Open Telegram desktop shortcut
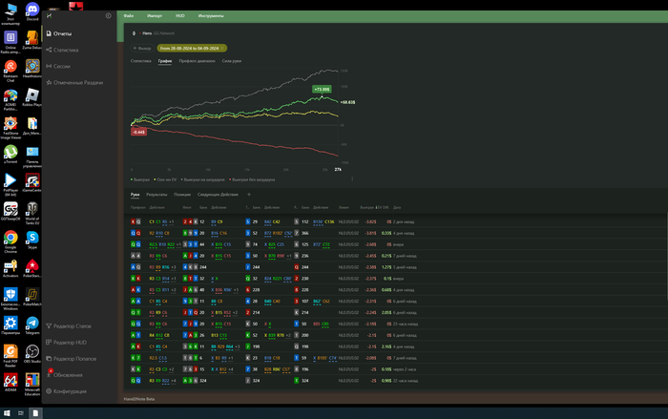This screenshot has width=668, height=419. pyautogui.click(x=32, y=325)
